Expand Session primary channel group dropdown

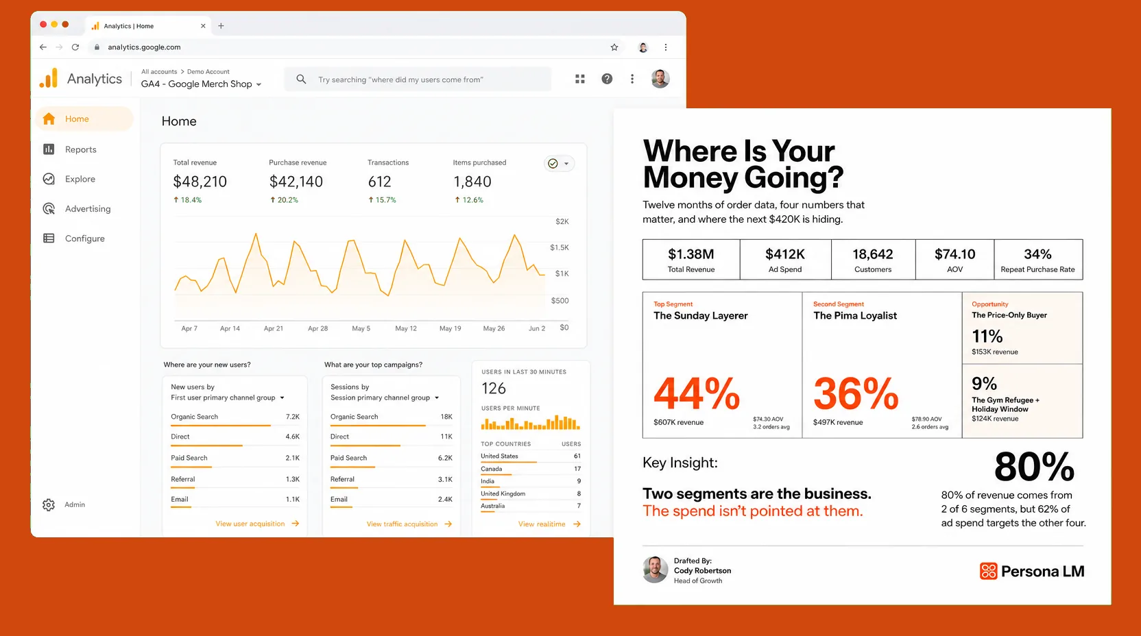pyautogui.click(x=385, y=397)
